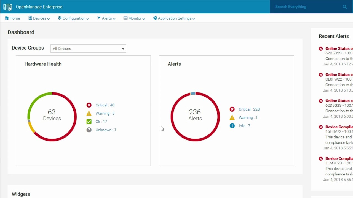Open the Monitor menu

134,18
